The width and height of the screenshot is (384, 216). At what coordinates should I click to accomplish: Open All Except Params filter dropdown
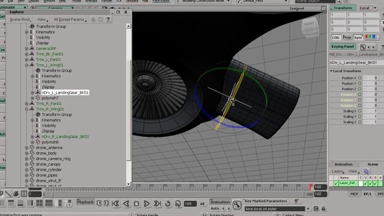tap(70, 20)
